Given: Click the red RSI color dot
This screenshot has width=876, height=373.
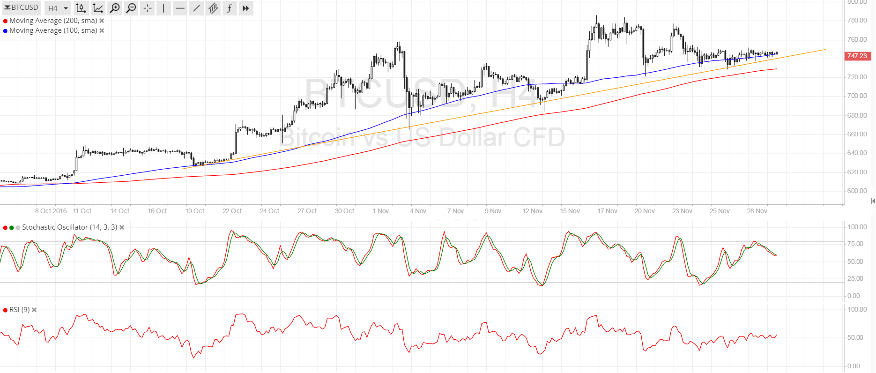Looking at the screenshot, I should click(5, 310).
